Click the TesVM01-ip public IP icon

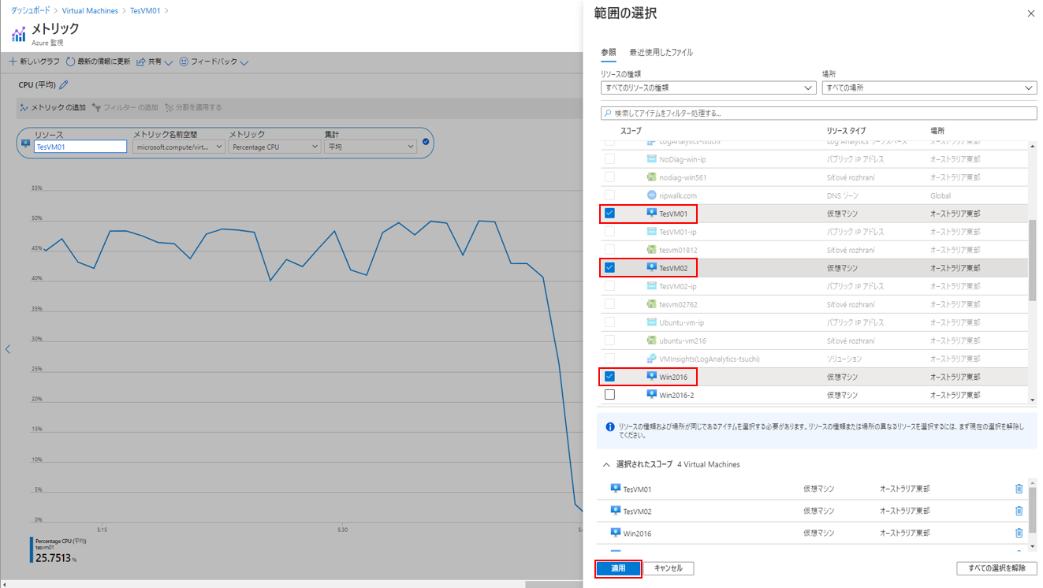[x=651, y=231]
